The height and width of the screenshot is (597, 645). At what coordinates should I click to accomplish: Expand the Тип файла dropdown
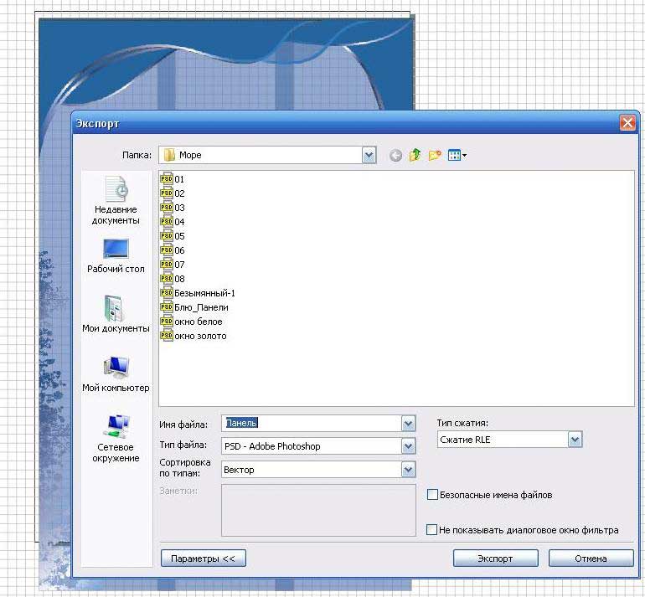[408, 446]
